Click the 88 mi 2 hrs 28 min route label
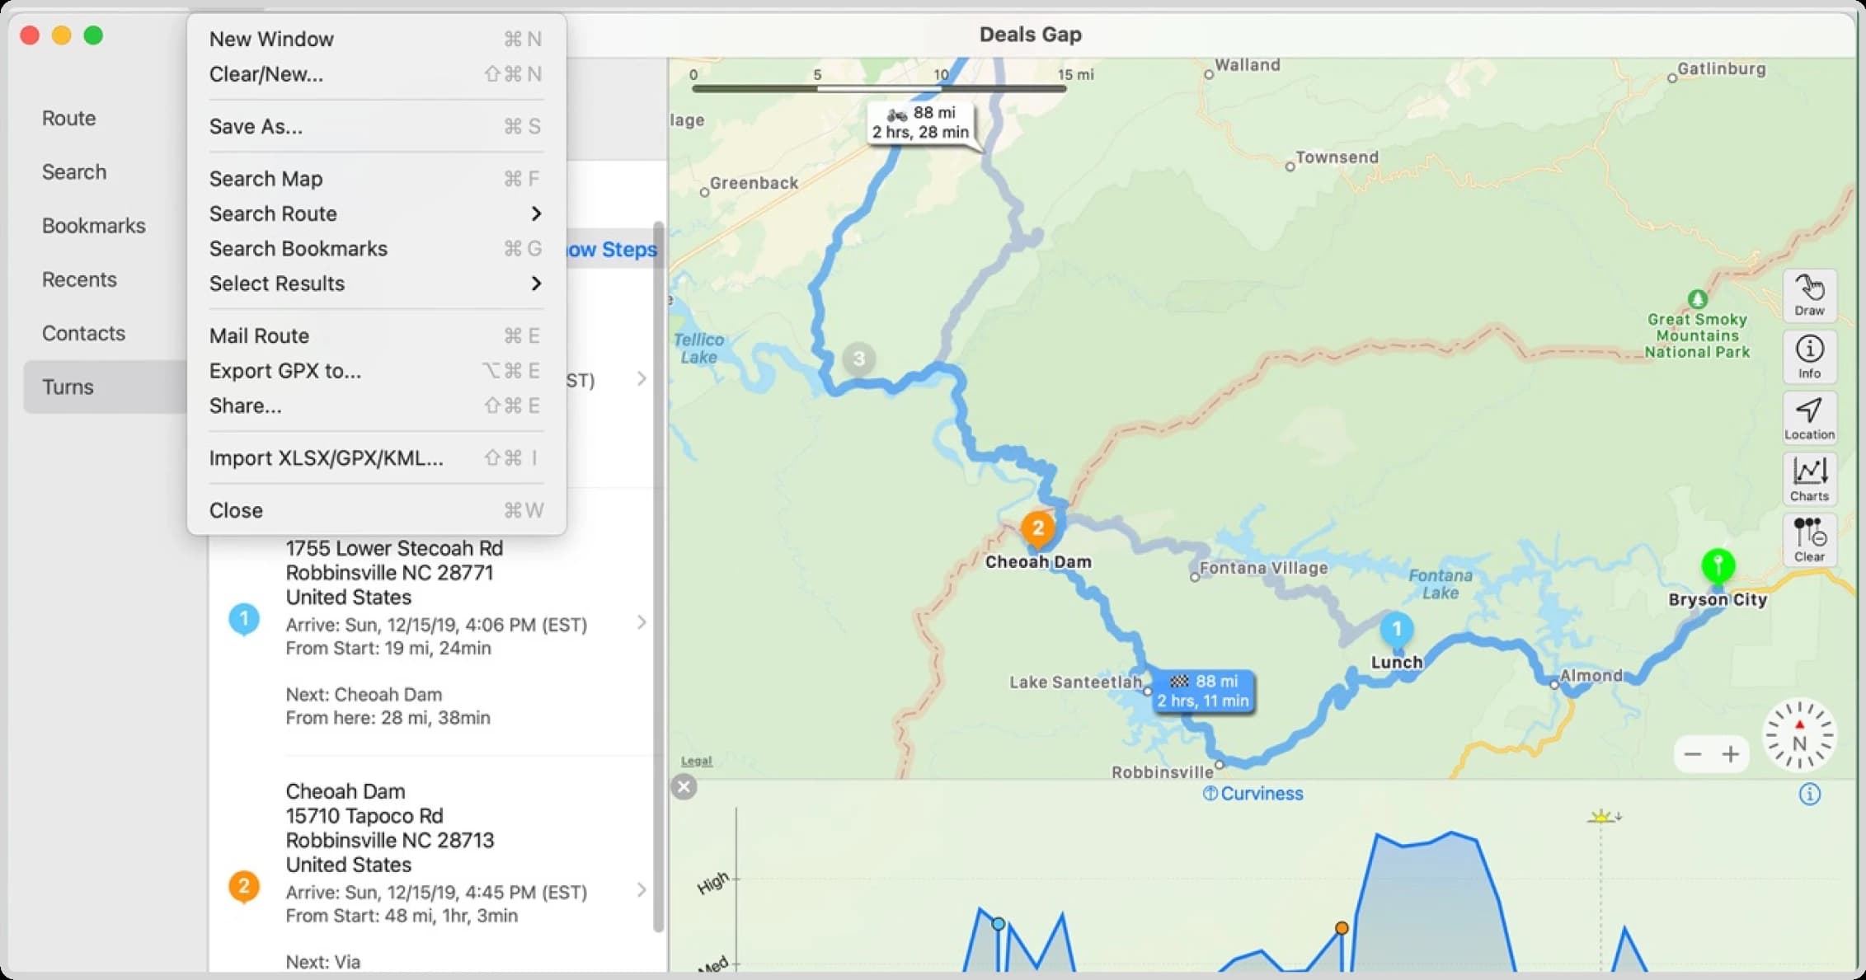 pos(921,123)
